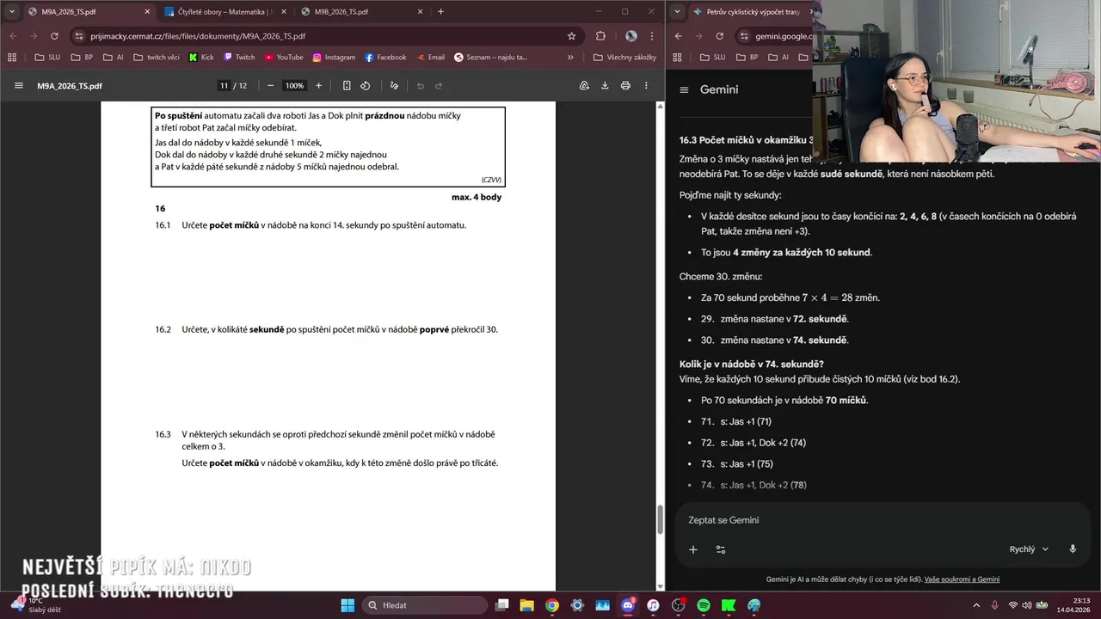Image resolution: width=1101 pixels, height=619 pixels.
Task: Click the address bar URL in left window
Action: (198, 36)
